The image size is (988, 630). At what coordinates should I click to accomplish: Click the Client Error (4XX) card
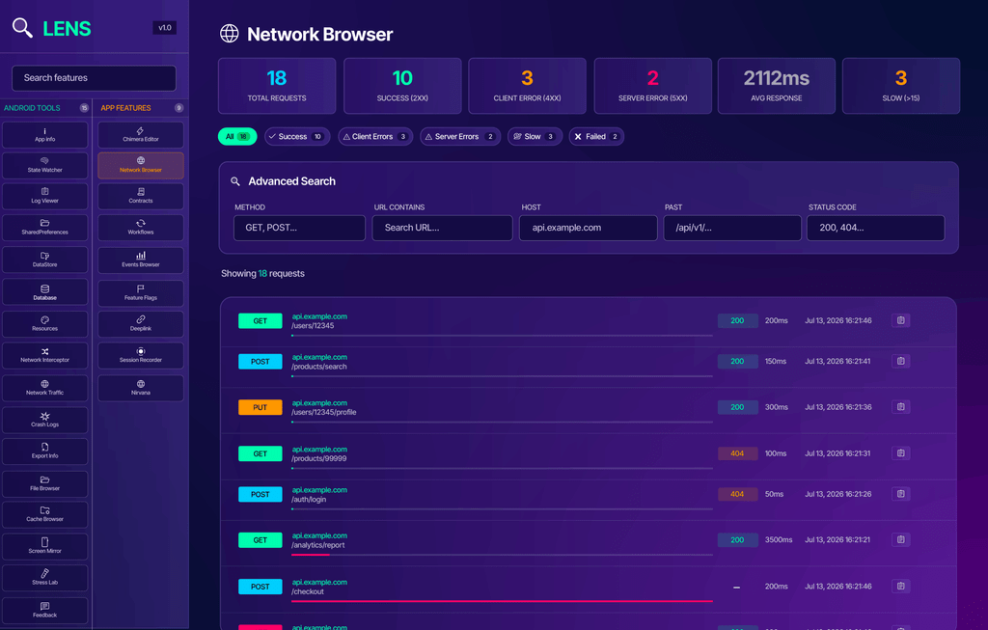(528, 86)
